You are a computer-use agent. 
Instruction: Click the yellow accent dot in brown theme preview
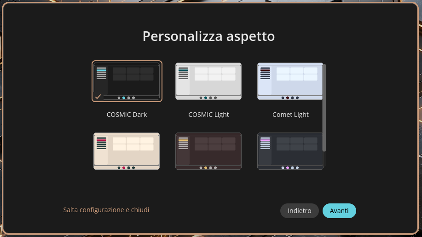point(206,168)
